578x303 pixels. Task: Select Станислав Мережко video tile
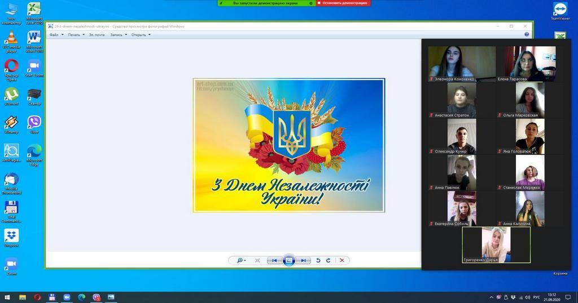pos(529,172)
